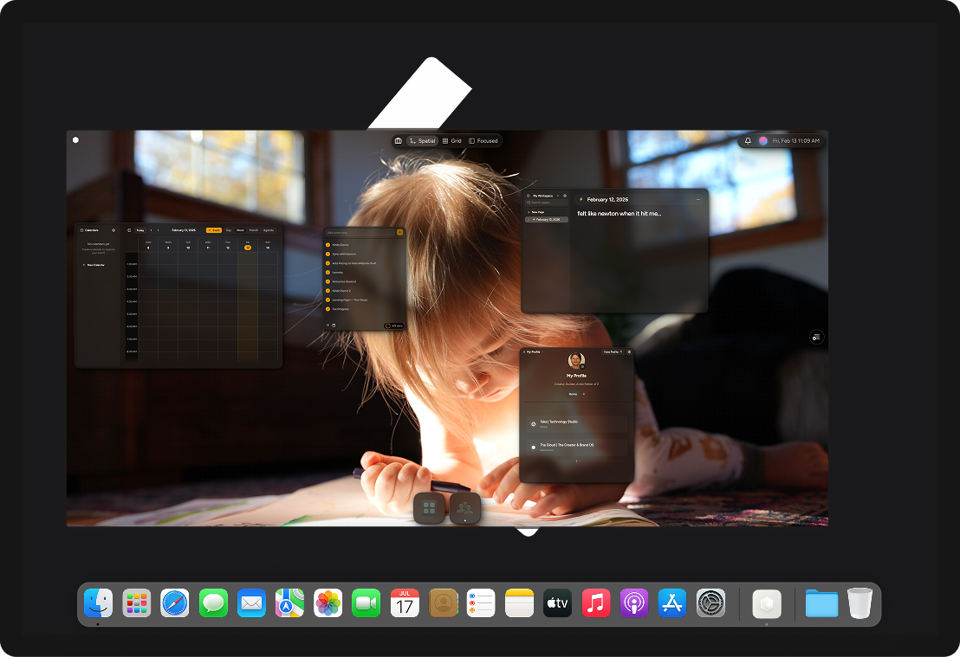Open the app grid launcher in bottom dock

point(429,508)
